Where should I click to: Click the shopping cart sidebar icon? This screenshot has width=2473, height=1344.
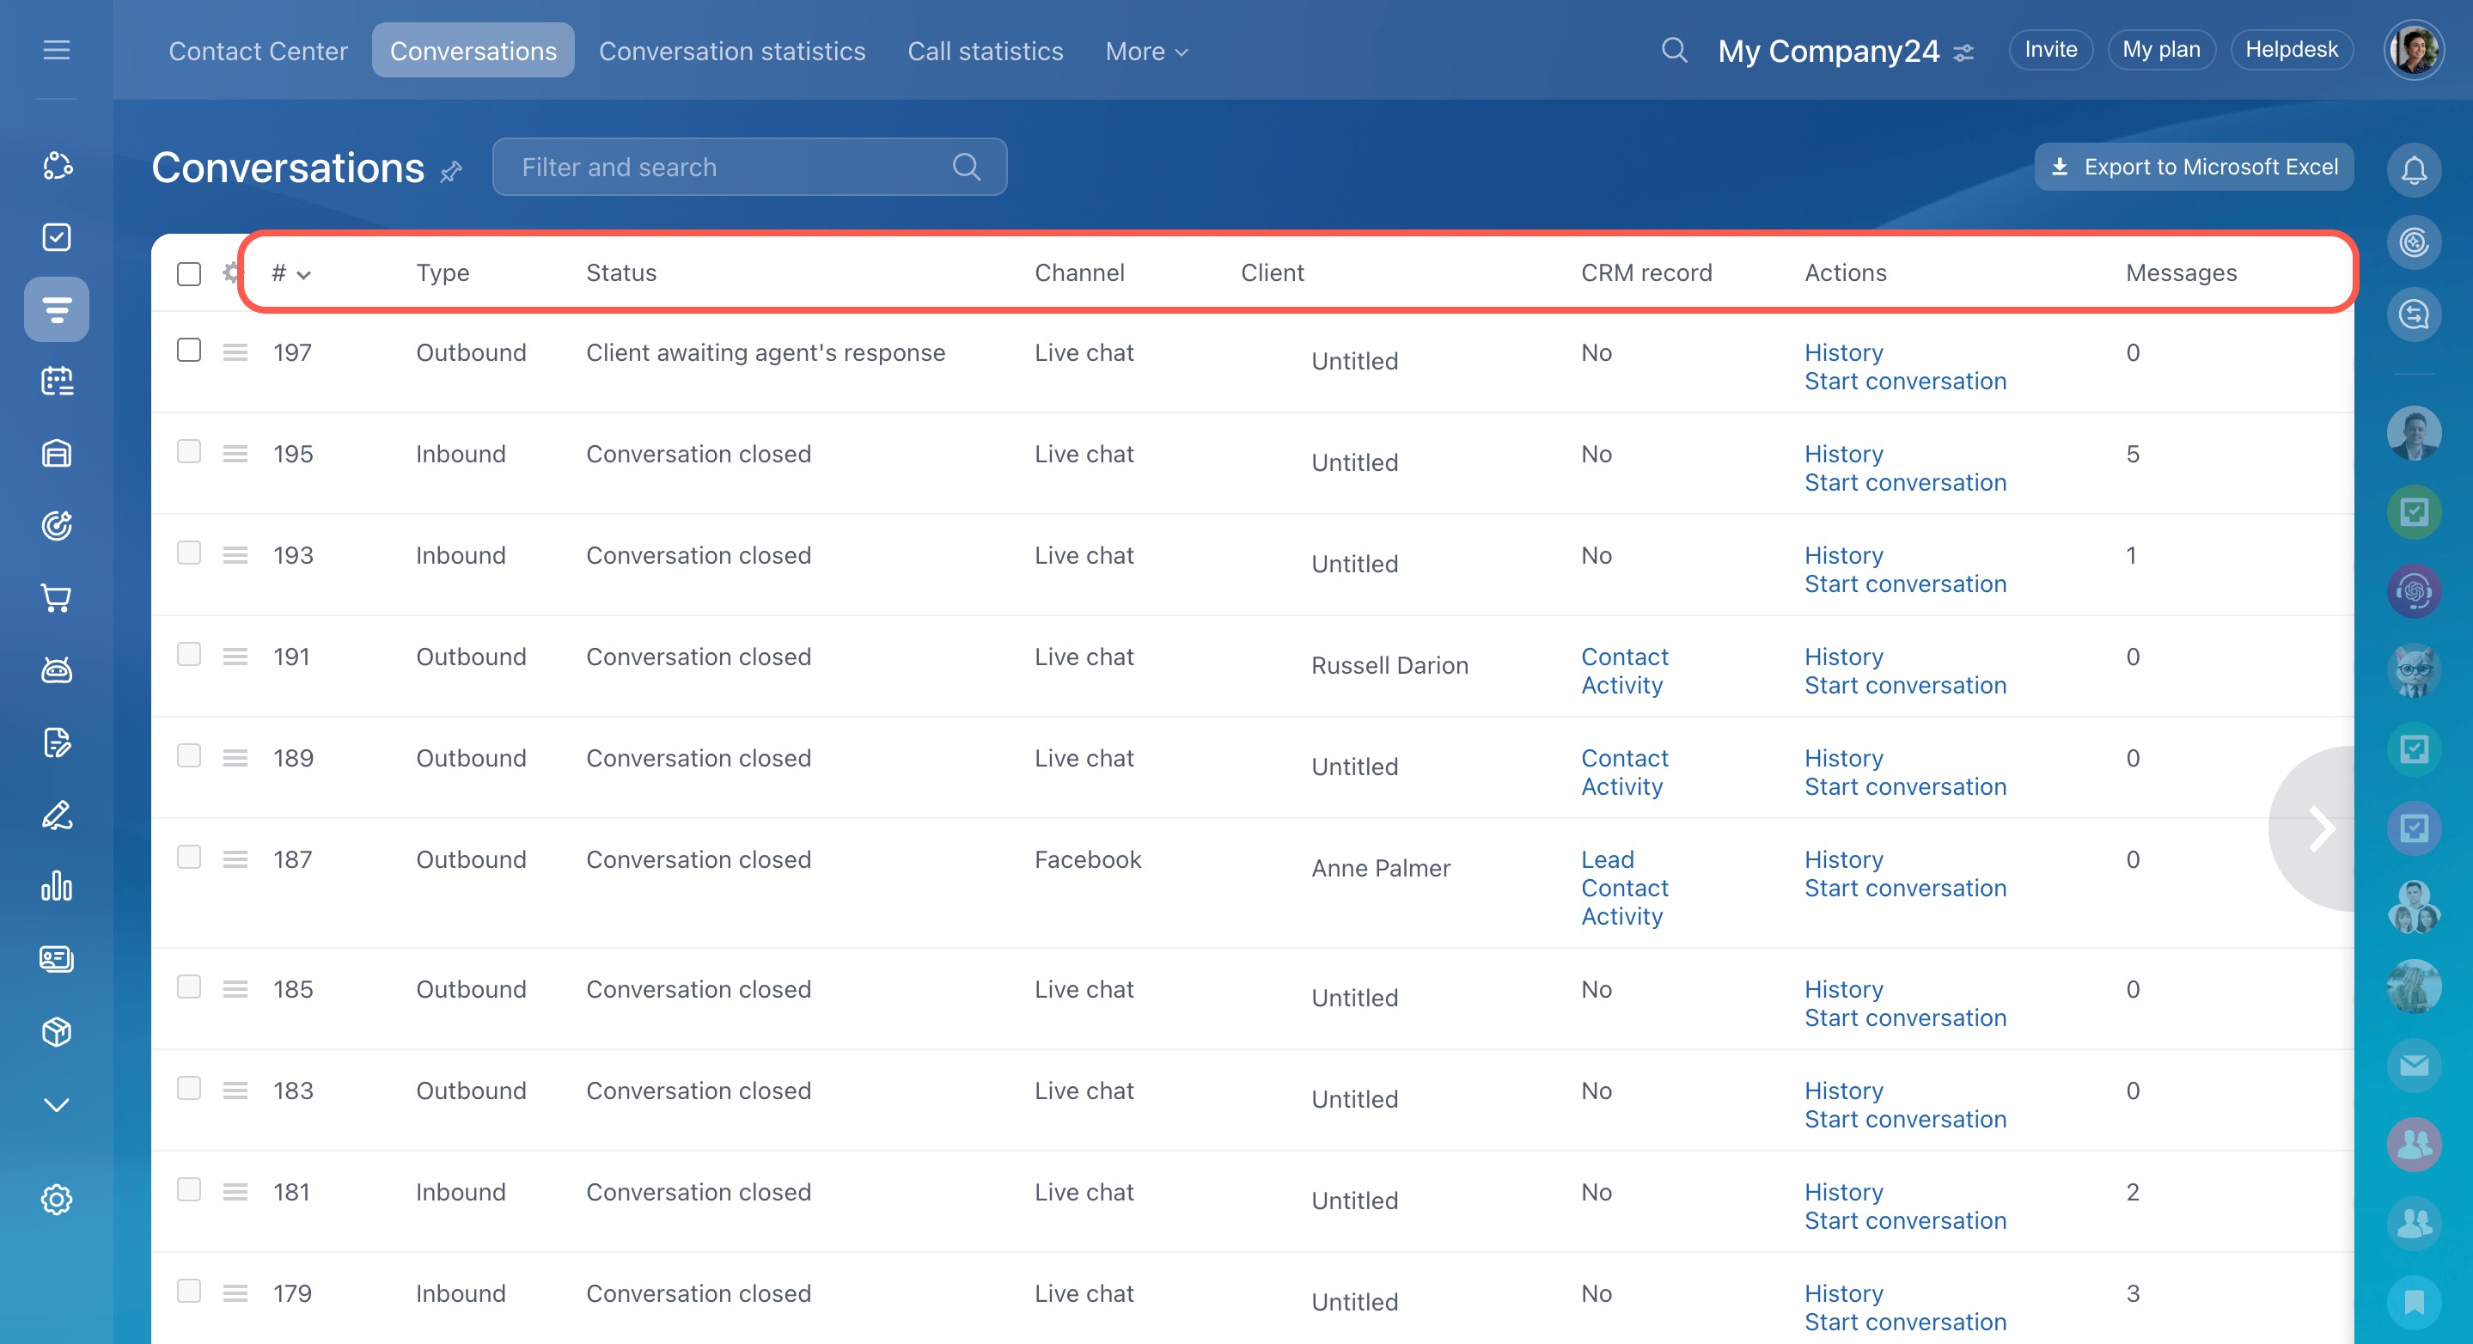click(57, 599)
